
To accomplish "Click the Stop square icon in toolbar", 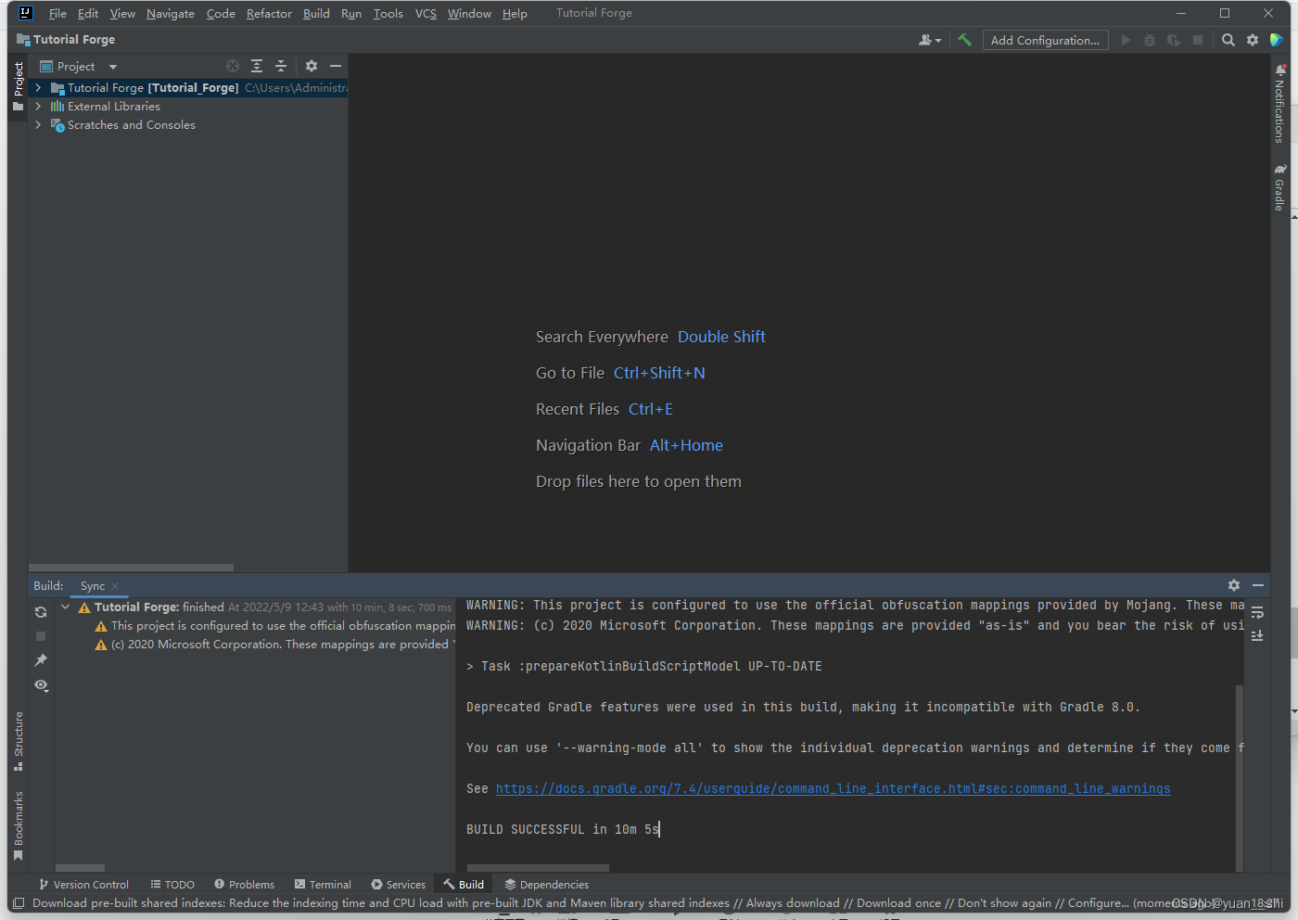I will click(x=1198, y=40).
